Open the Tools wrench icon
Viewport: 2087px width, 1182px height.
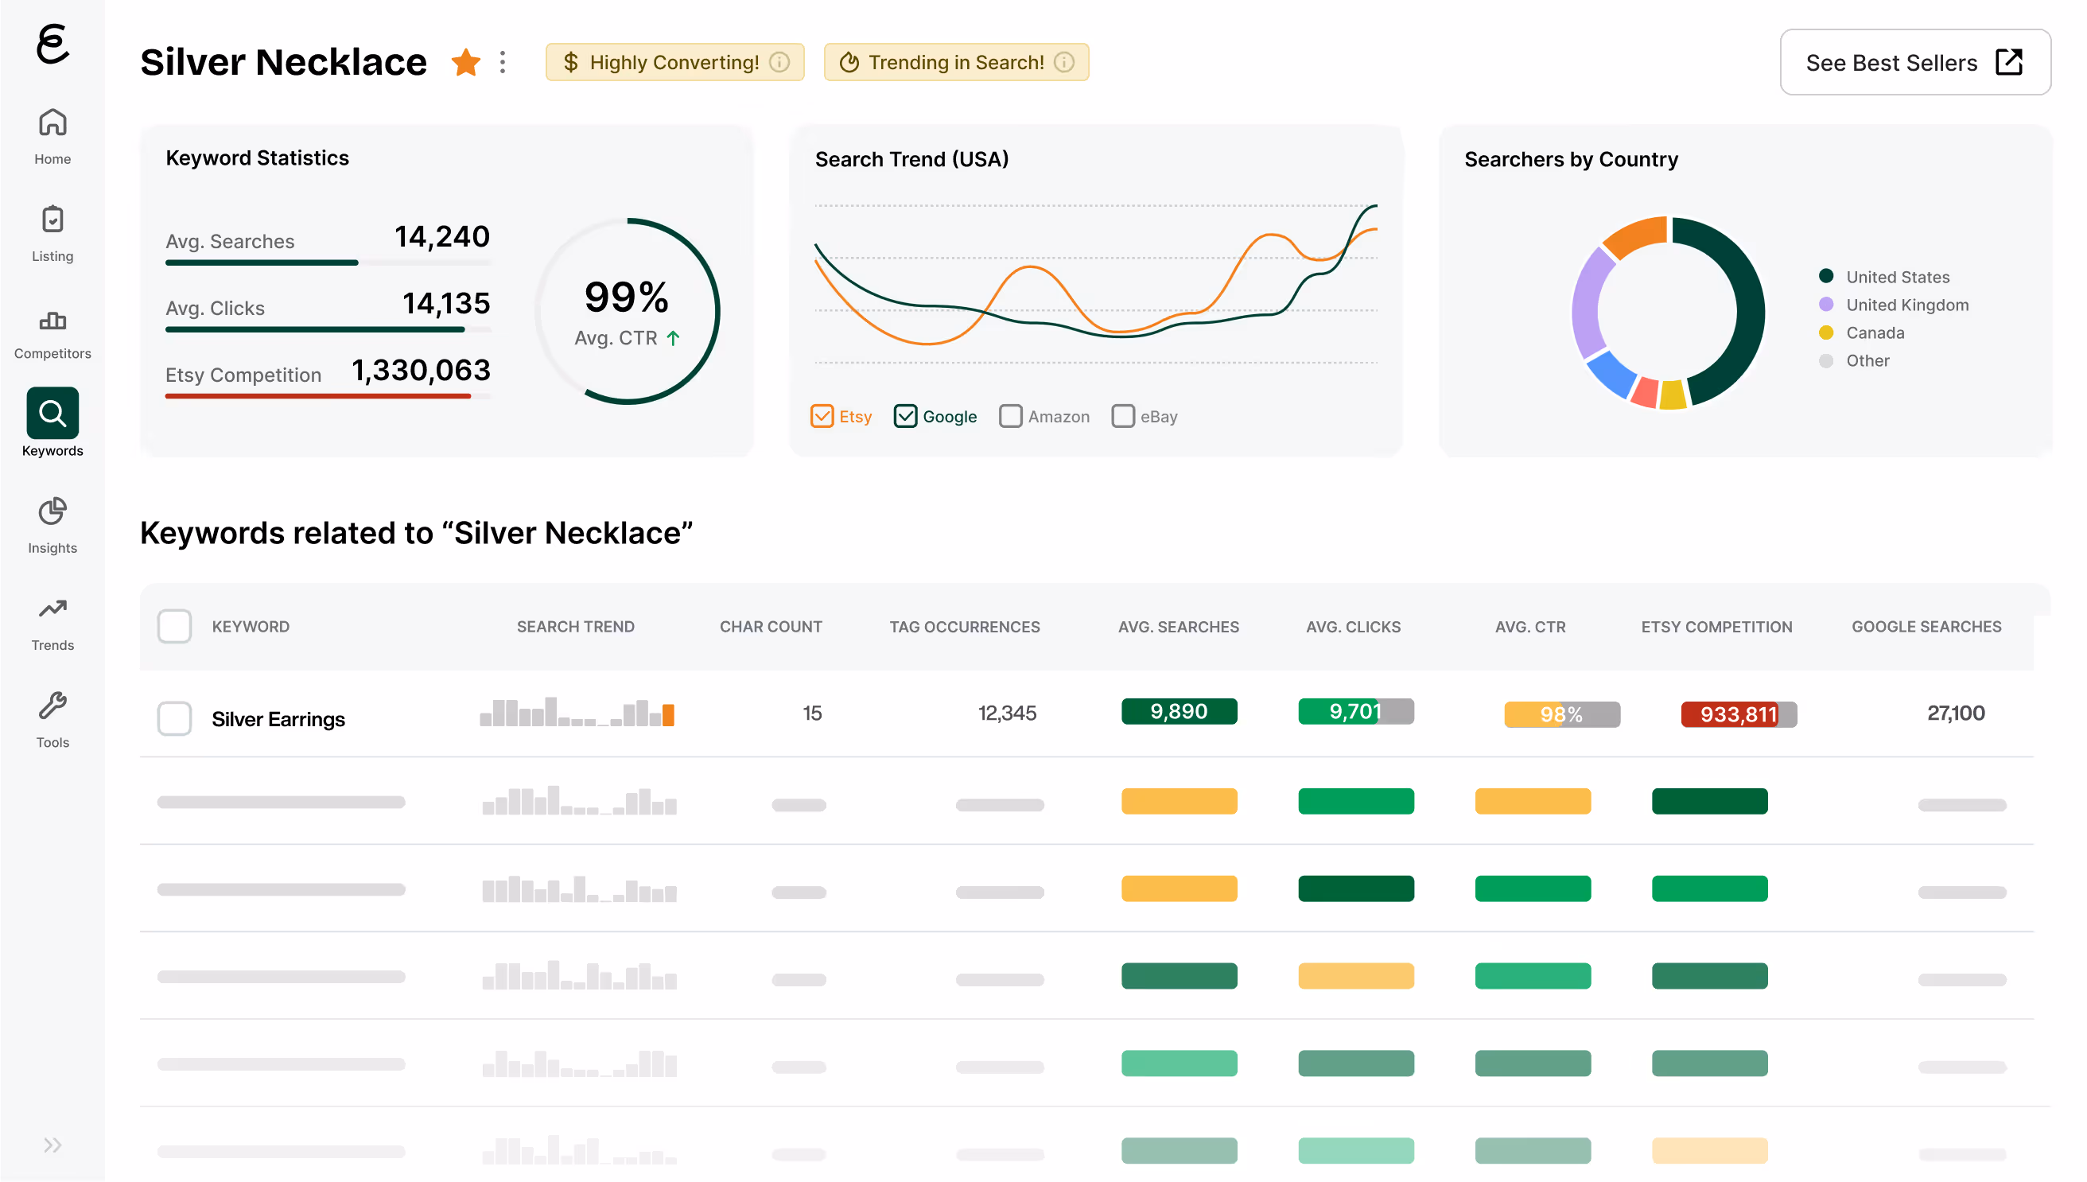(x=52, y=706)
